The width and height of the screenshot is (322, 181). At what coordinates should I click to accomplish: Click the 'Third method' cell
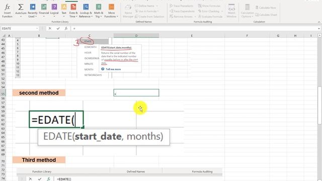point(39,160)
